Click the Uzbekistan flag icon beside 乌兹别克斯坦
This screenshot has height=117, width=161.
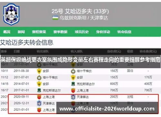click(55, 18)
